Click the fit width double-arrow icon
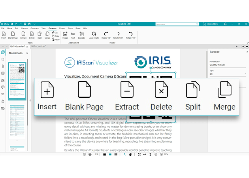 click(145, 154)
